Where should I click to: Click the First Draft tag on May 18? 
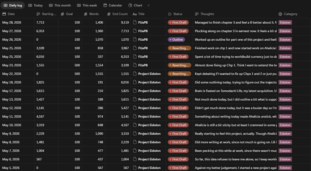(x=178, y=82)
